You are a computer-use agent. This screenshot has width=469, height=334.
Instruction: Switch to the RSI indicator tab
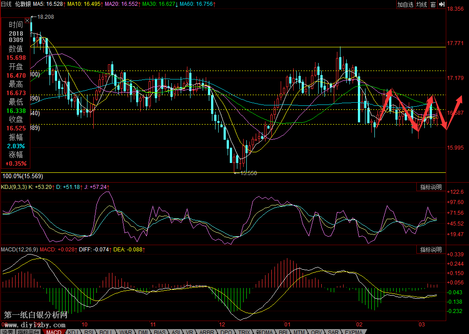[x=89, y=332]
